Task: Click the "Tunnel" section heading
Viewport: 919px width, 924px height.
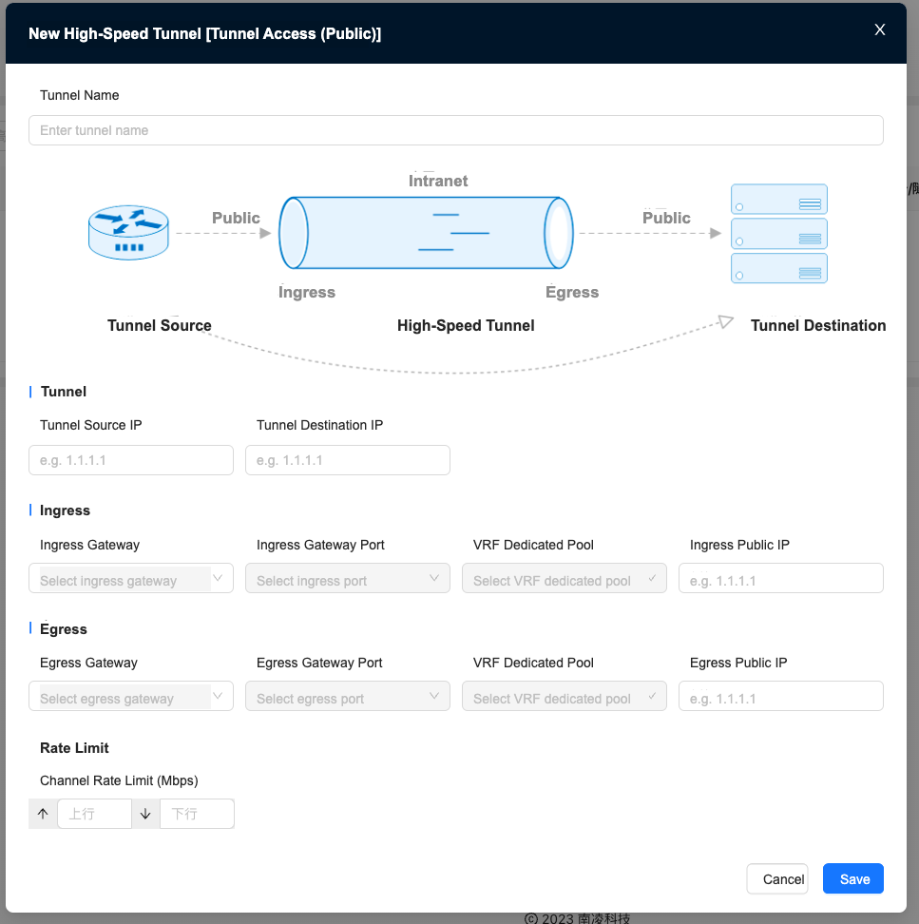Action: 64,392
